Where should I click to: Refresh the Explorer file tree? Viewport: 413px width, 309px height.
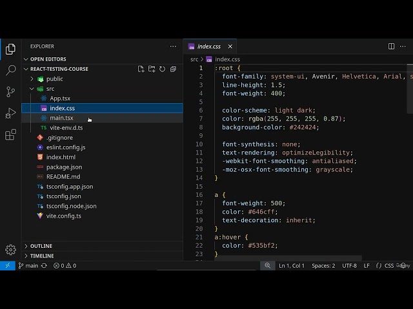tap(162, 69)
